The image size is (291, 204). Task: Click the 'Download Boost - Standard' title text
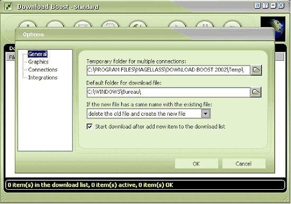click(58, 7)
